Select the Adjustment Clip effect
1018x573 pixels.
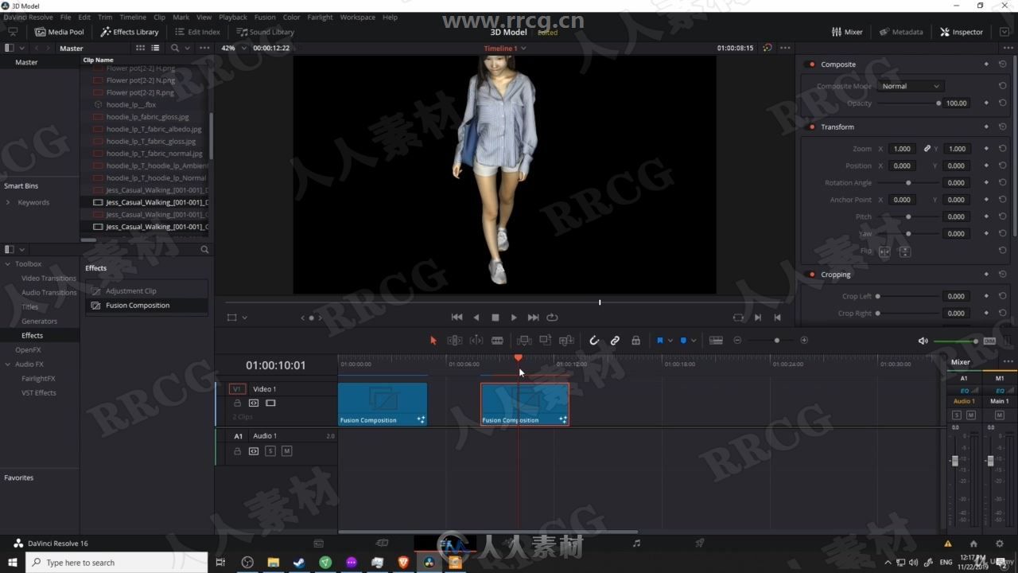coord(146,290)
